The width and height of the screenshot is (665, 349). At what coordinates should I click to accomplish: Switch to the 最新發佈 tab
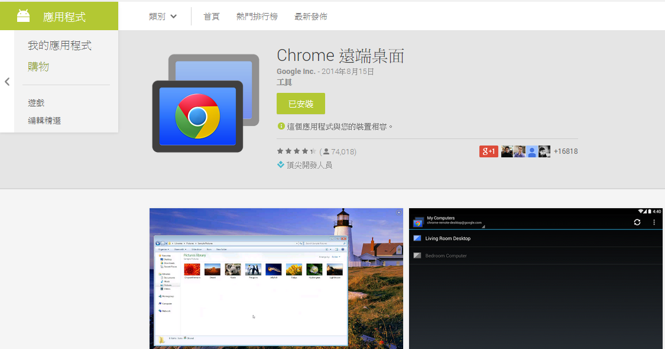tap(311, 17)
